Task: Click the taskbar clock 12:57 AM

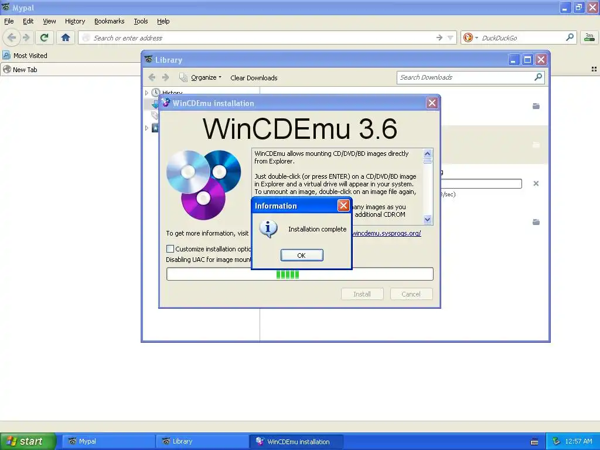Action: coord(578,441)
